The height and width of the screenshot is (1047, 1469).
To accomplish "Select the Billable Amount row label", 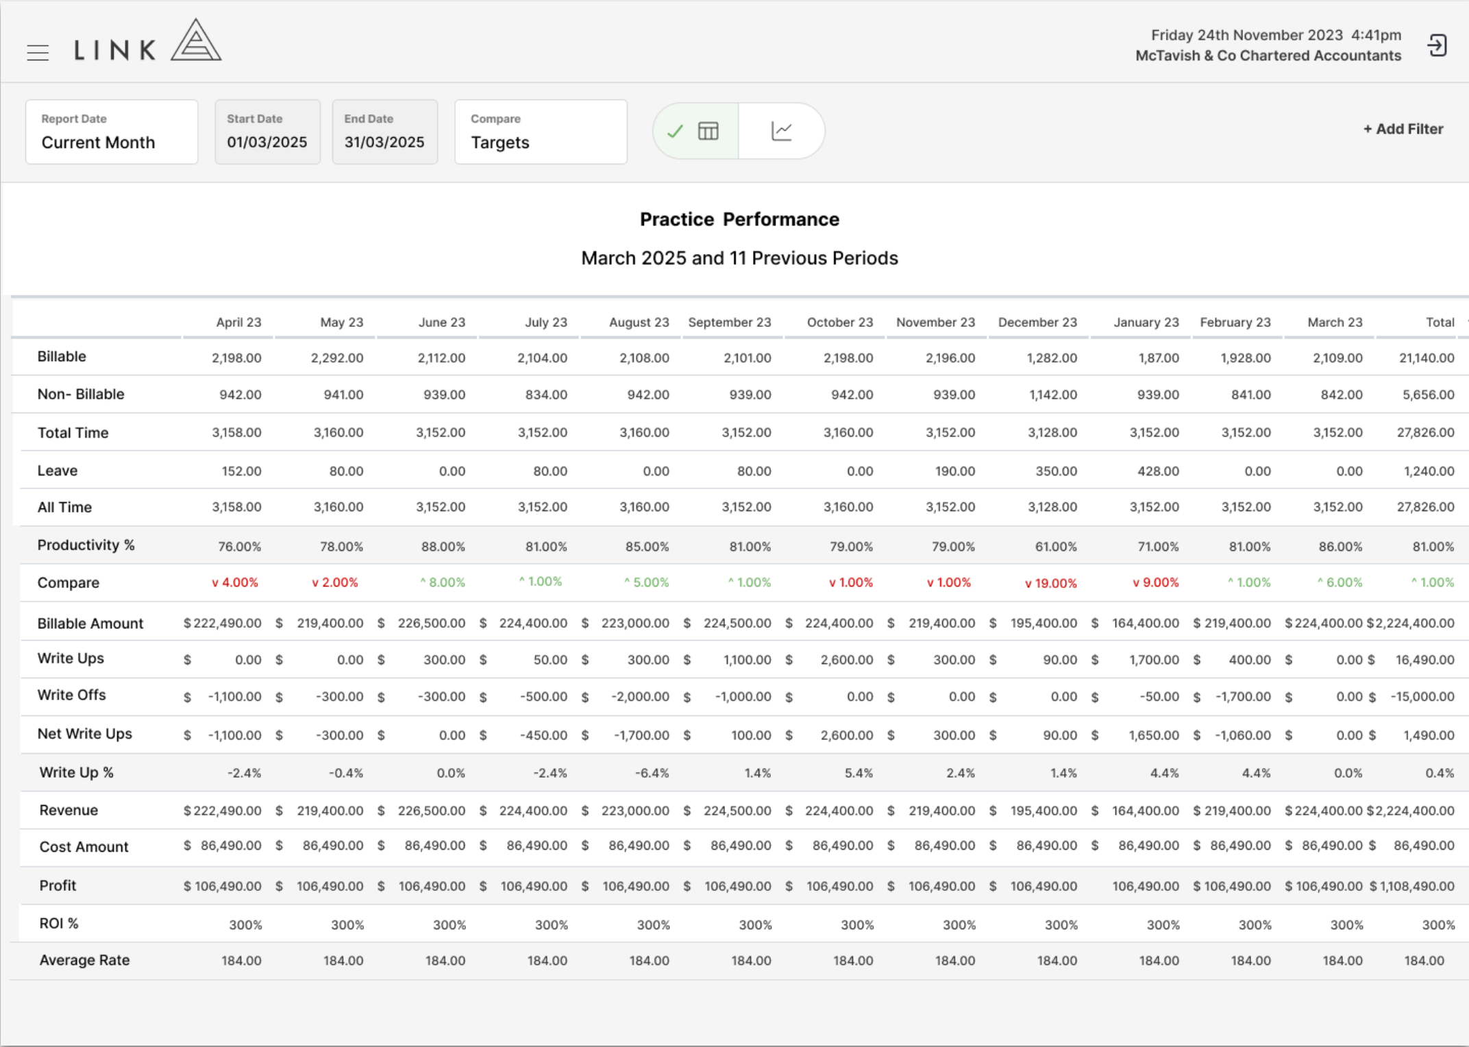I will (90, 624).
